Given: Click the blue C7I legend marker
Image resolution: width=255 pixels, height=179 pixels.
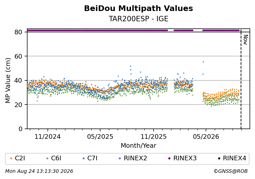Looking at the screenshot, I should coord(84,159).
